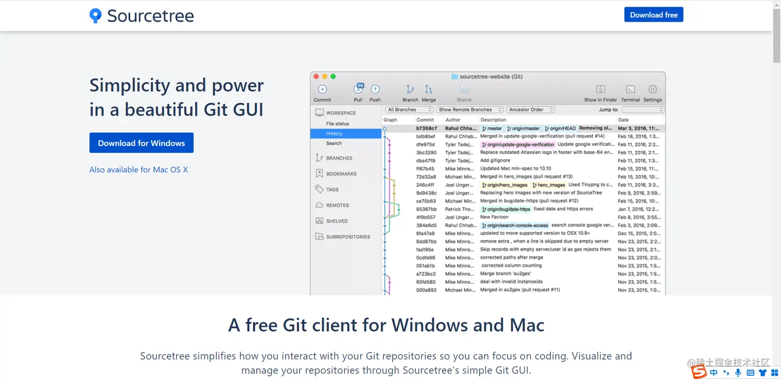Click the Graph column header
This screenshot has height=379, width=781.
pos(390,120)
